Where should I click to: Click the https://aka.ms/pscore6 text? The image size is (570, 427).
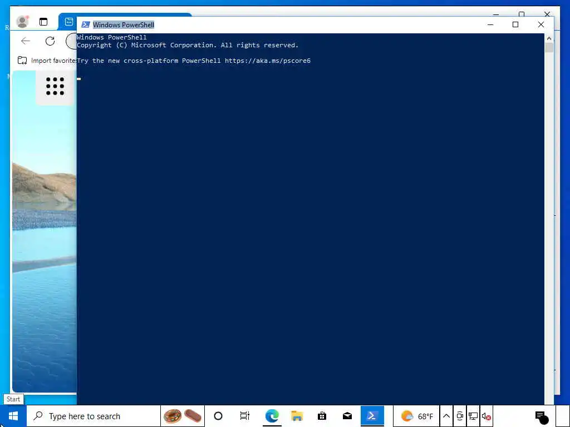pos(268,61)
